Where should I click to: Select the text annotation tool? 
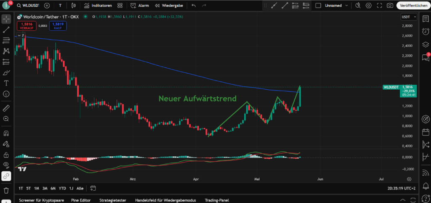(x=6, y=83)
